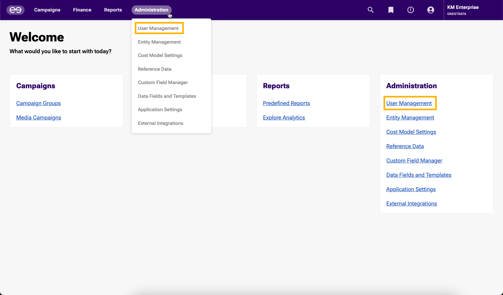Open the search magnifier icon

[x=370, y=10]
